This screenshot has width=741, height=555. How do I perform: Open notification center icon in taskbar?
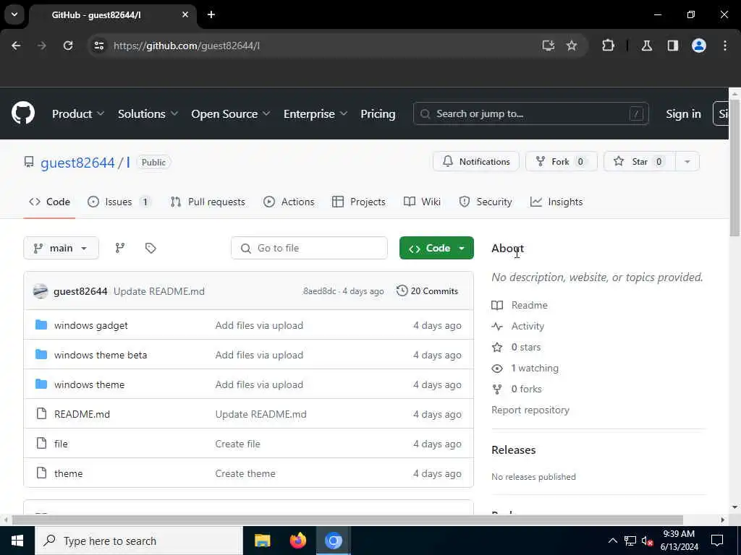click(x=717, y=541)
